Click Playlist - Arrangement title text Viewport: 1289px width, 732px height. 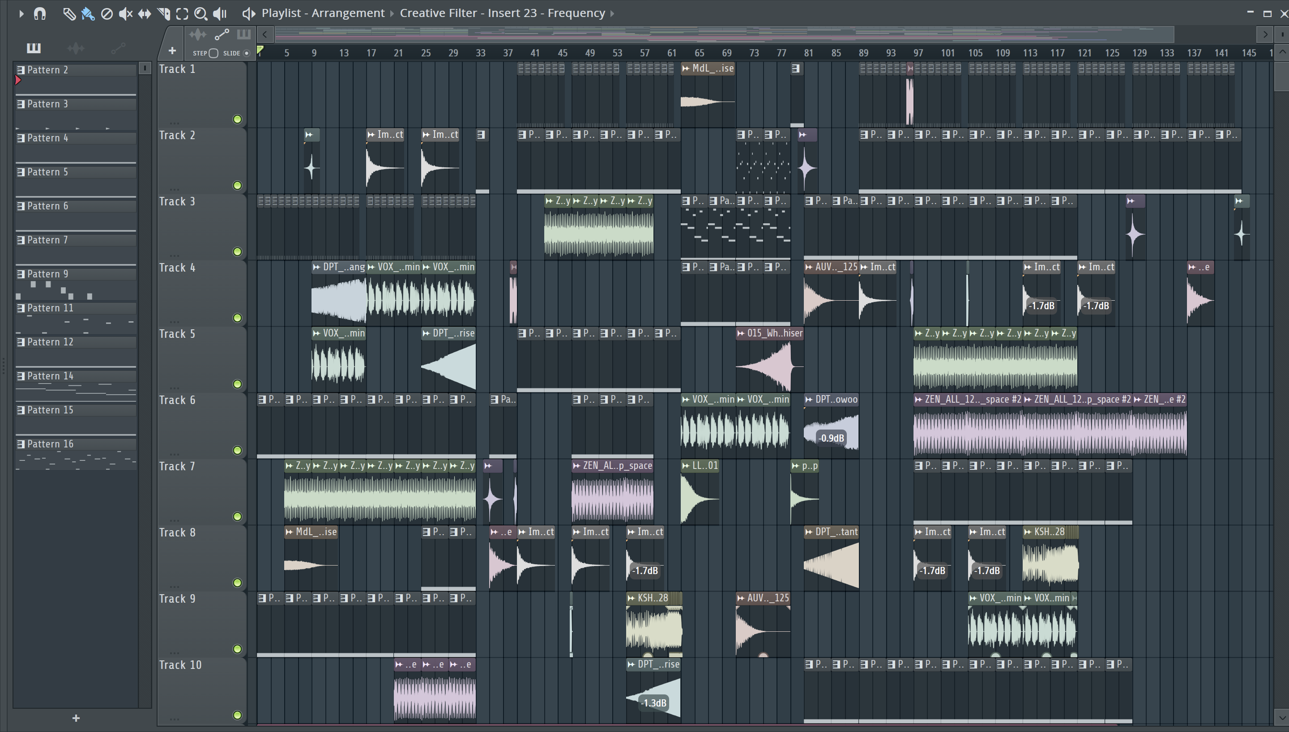pyautogui.click(x=323, y=13)
